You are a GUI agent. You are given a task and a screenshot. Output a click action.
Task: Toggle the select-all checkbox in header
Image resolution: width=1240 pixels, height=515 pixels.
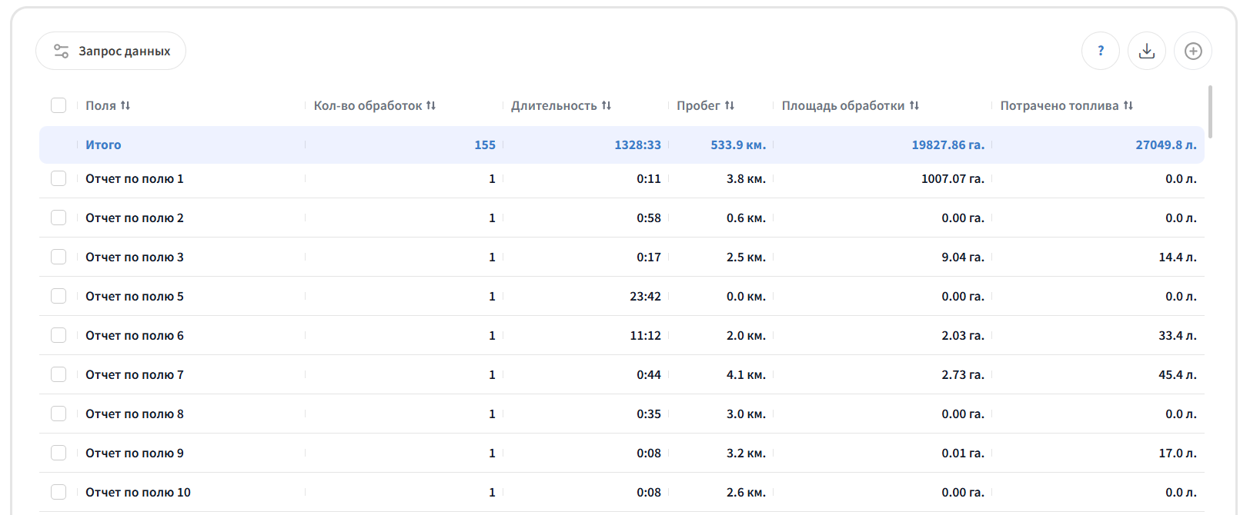(58, 105)
